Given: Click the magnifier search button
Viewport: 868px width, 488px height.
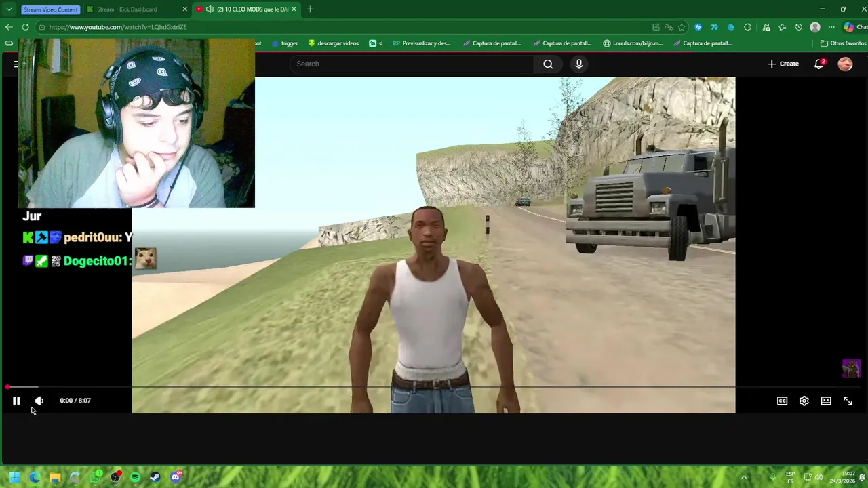Looking at the screenshot, I should pyautogui.click(x=548, y=64).
